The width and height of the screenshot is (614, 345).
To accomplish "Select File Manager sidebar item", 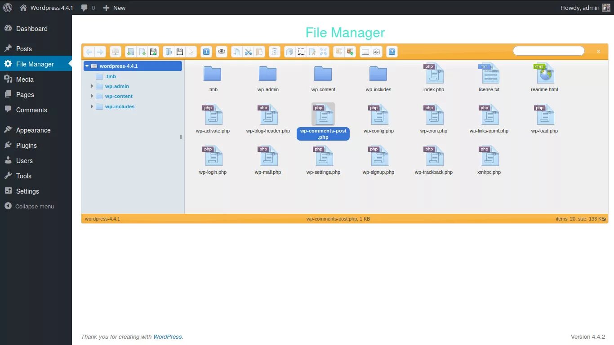I will tap(36, 64).
